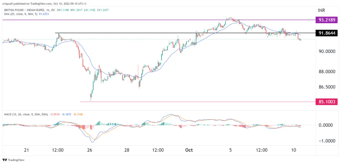This screenshot has height=164, width=341.
Task: Click the '10' date label on time axis
Action: [x=294, y=150]
